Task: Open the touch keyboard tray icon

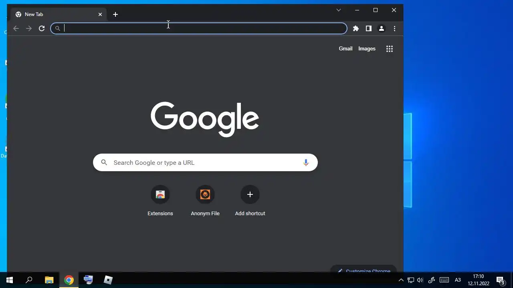Action: pyautogui.click(x=444, y=280)
